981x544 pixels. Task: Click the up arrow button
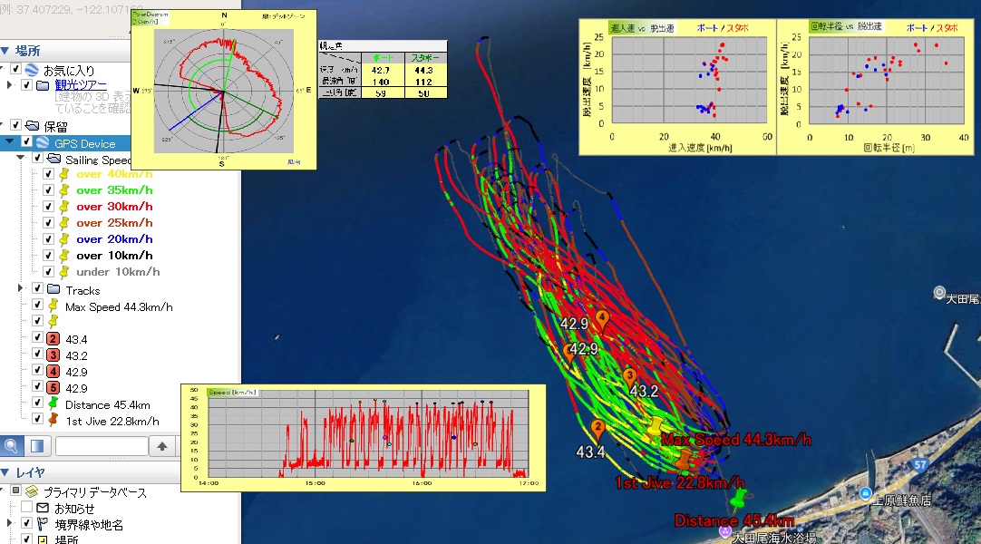[x=162, y=446]
